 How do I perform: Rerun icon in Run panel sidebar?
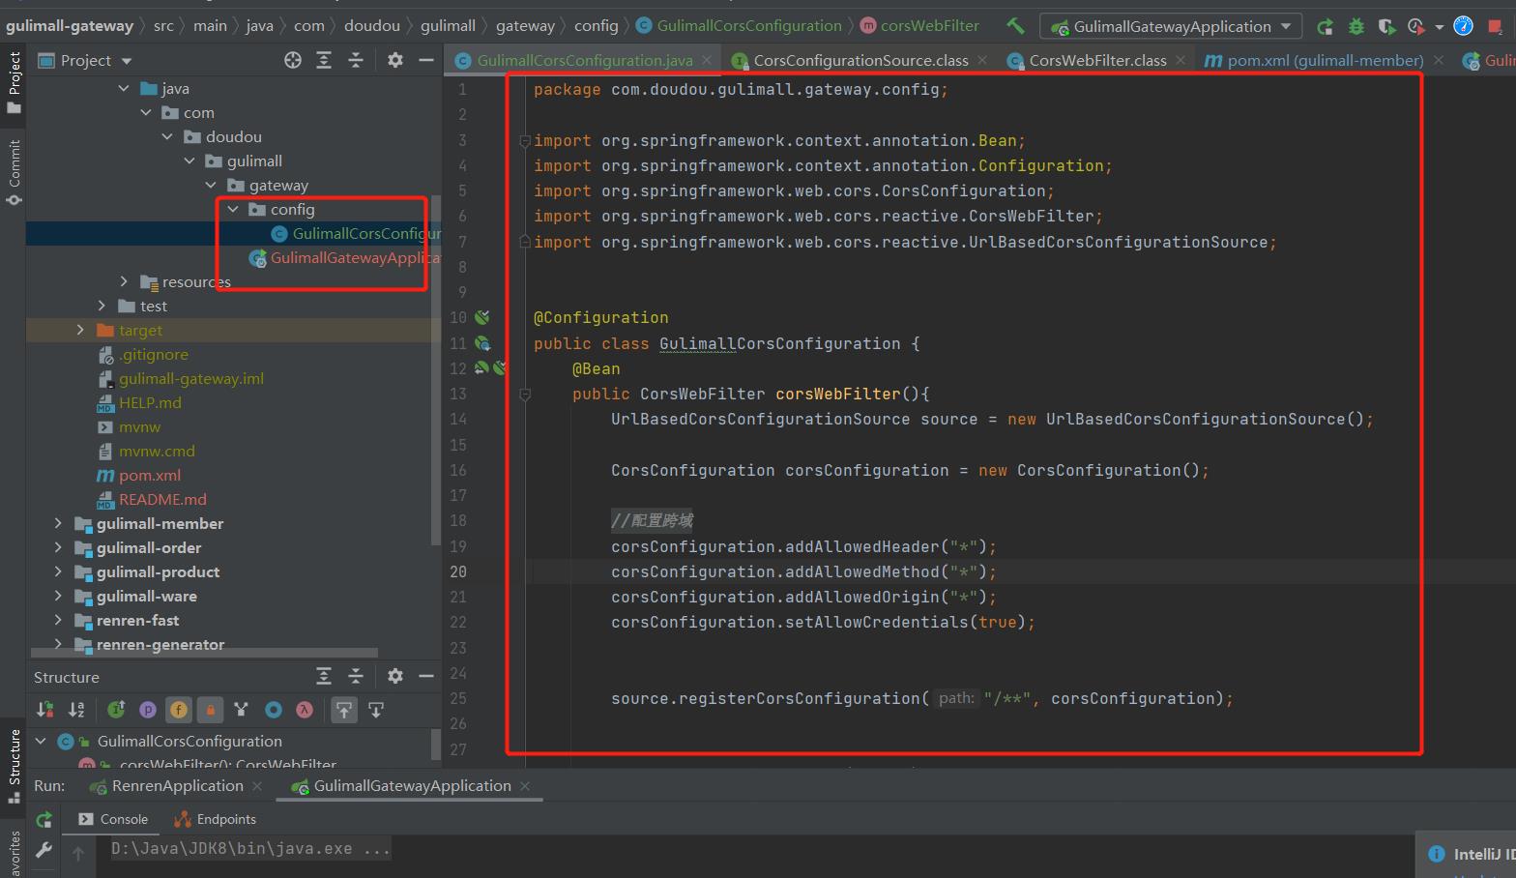pyautogui.click(x=44, y=819)
